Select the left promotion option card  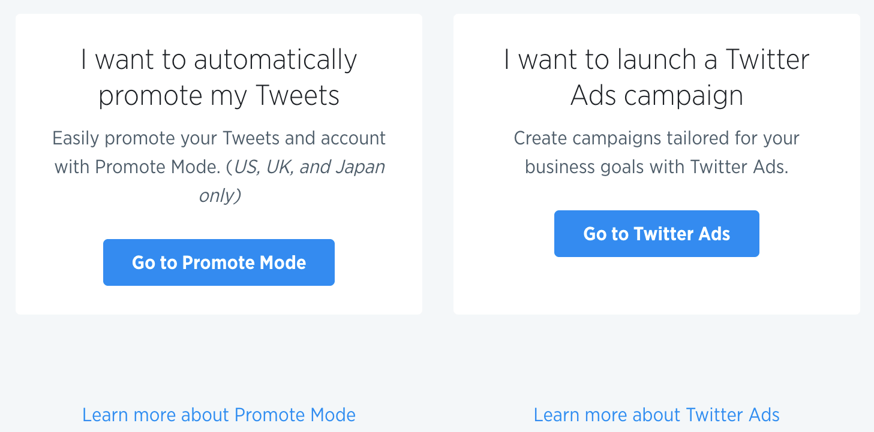219,164
